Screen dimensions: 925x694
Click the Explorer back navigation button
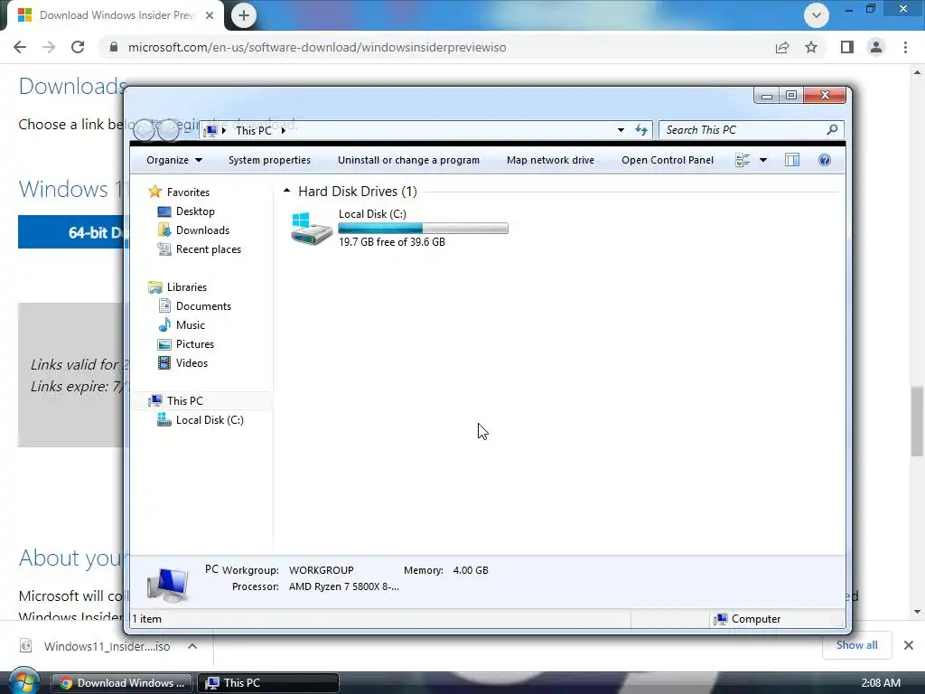(144, 130)
